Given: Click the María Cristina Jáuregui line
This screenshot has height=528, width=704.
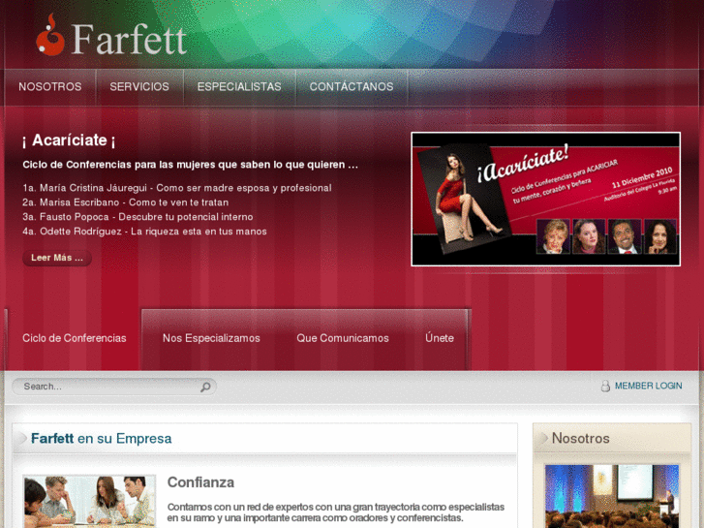Looking at the screenshot, I should (177, 188).
